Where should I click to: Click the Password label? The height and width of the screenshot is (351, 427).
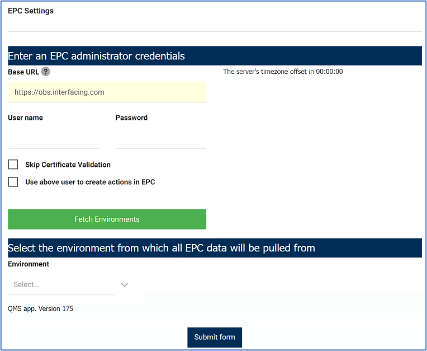[x=131, y=118]
